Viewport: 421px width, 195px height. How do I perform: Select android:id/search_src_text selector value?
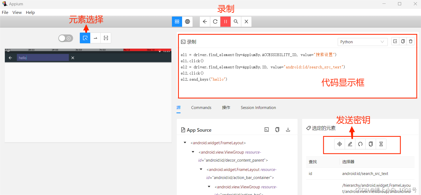pyautogui.click(x=365, y=174)
